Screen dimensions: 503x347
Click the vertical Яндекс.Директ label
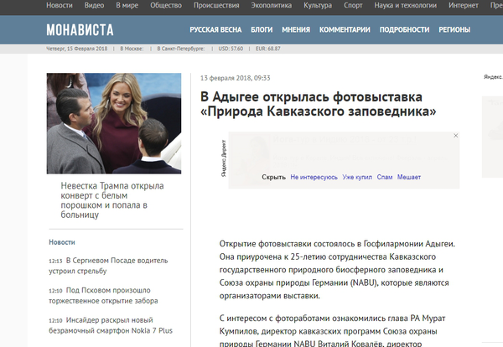(x=224, y=158)
